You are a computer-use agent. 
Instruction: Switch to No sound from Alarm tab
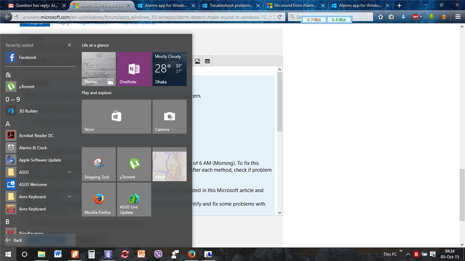pos(295,5)
